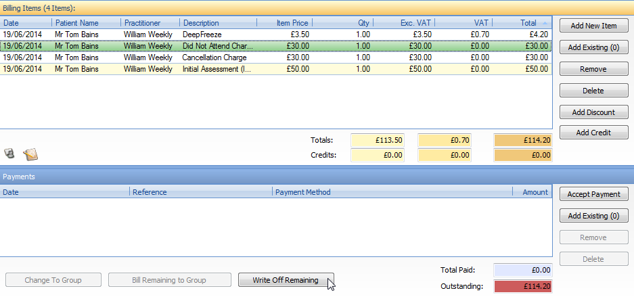This screenshot has width=634, height=299.
Task: Sort billing items by Item Price column
Action: pos(285,23)
